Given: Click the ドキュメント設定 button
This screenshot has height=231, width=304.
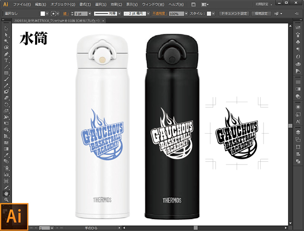Looking at the screenshot, I should 234,13.
